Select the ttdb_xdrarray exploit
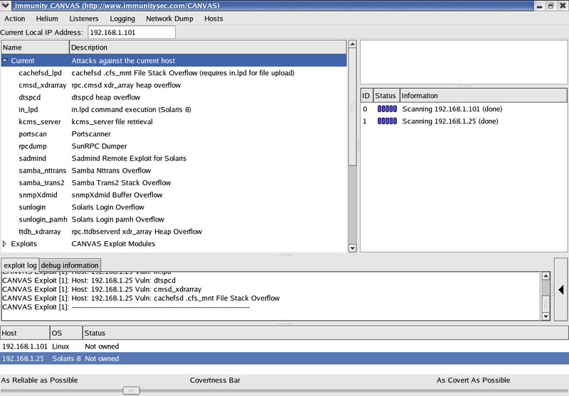Image resolution: width=569 pixels, height=396 pixels. point(174,231)
